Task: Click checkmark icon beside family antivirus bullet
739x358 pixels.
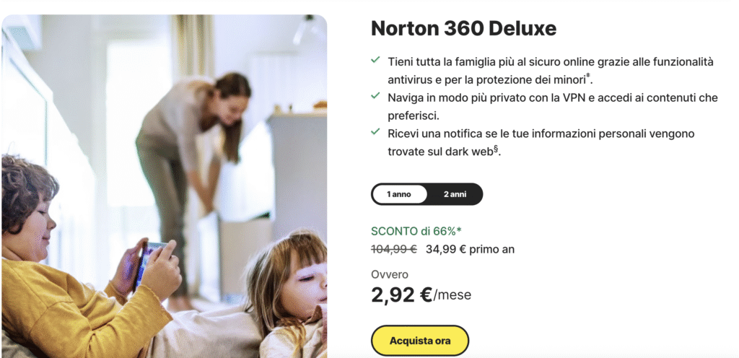Action: pyautogui.click(x=375, y=60)
